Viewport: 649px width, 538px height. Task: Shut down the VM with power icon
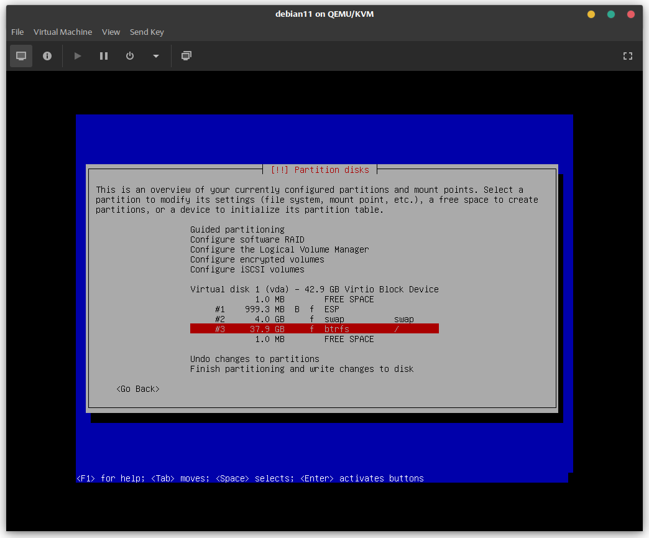tap(130, 56)
